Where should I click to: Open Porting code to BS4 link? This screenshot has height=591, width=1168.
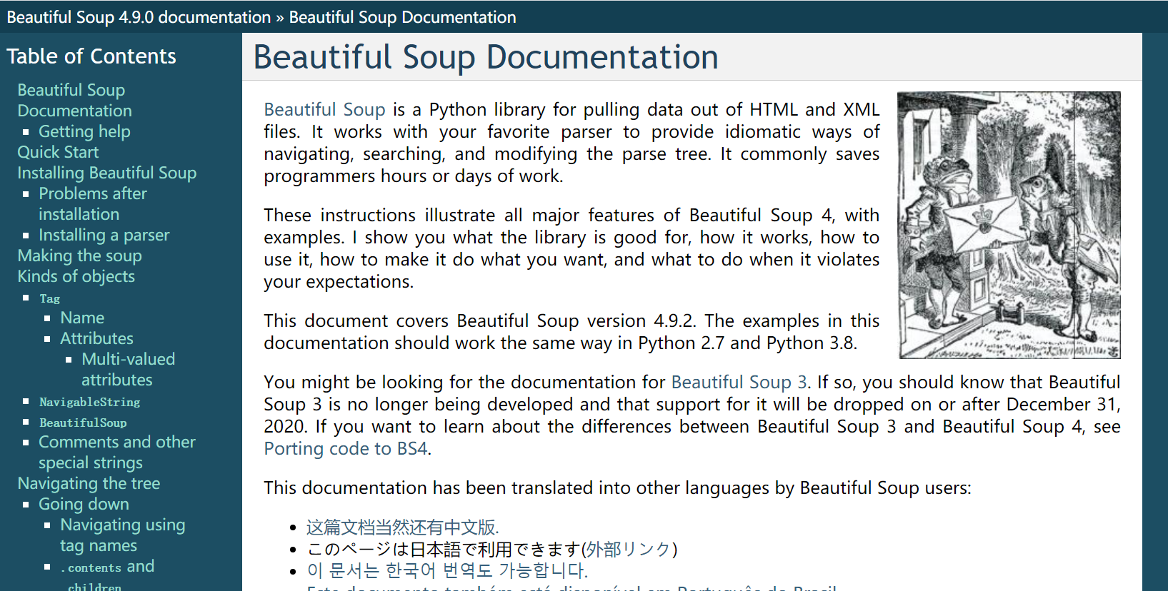(x=346, y=448)
